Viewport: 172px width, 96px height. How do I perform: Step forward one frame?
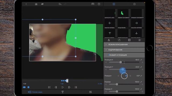tap(69, 87)
